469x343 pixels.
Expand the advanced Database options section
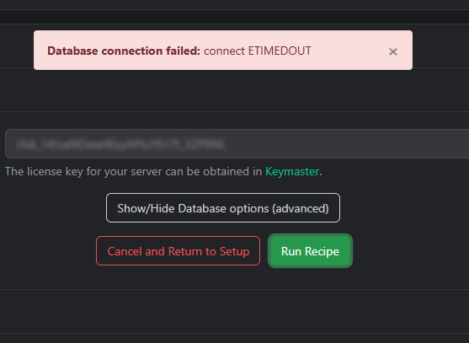click(x=223, y=208)
